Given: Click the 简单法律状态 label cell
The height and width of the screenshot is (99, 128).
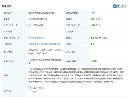Looking at the screenshot, I should pos(76,13).
